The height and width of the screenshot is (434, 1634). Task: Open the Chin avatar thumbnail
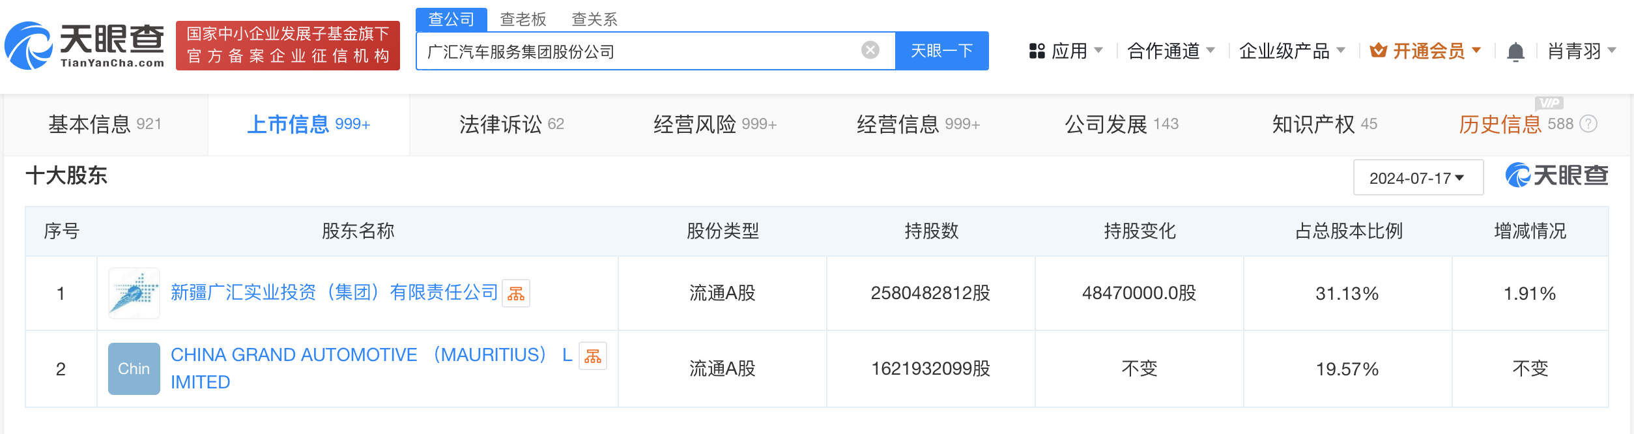pyautogui.click(x=134, y=369)
